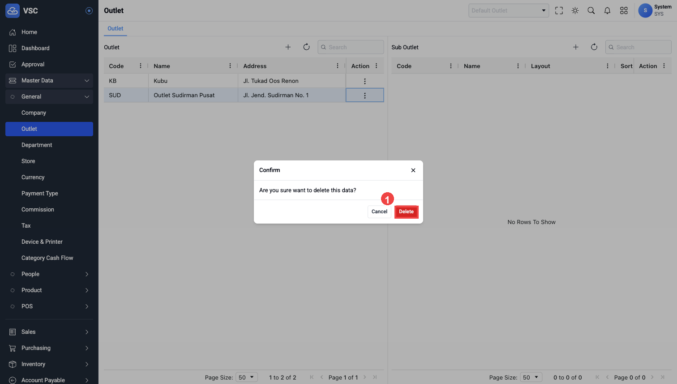The height and width of the screenshot is (384, 677).
Task: Expand the Purchasing menu
Action: (49, 348)
